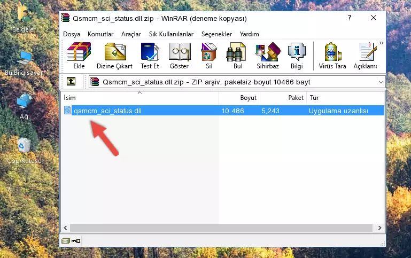This screenshot has height=258, width=411.
Task: Go up one folder level arrow
Action: point(71,82)
